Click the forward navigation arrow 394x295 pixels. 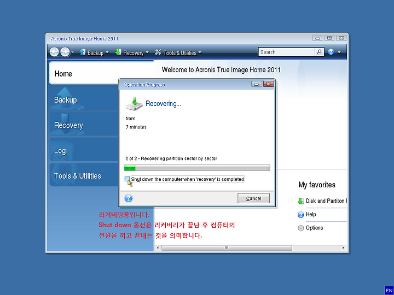click(x=65, y=52)
